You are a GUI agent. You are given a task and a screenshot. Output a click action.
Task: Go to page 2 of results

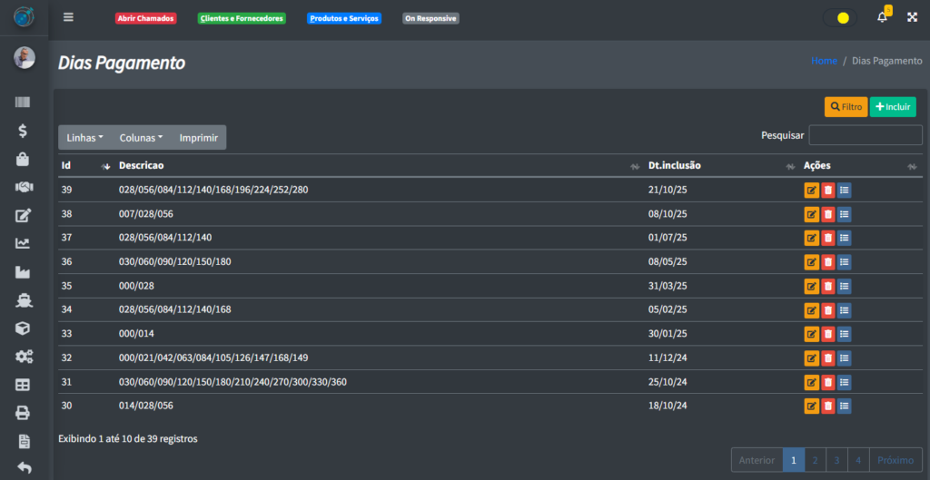pyautogui.click(x=815, y=460)
